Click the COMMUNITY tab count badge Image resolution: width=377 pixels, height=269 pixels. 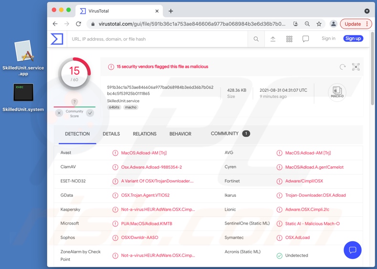click(246, 134)
